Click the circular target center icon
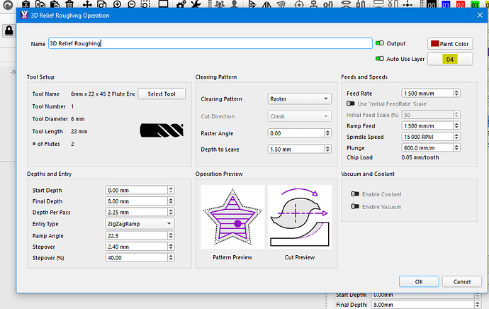This screenshot has height=309, width=489. pos(299,4)
